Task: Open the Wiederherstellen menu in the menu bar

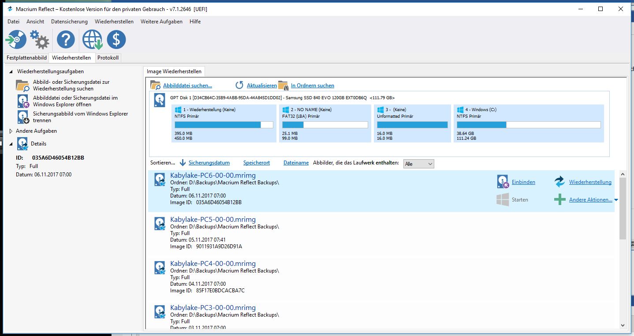Action: (114, 22)
